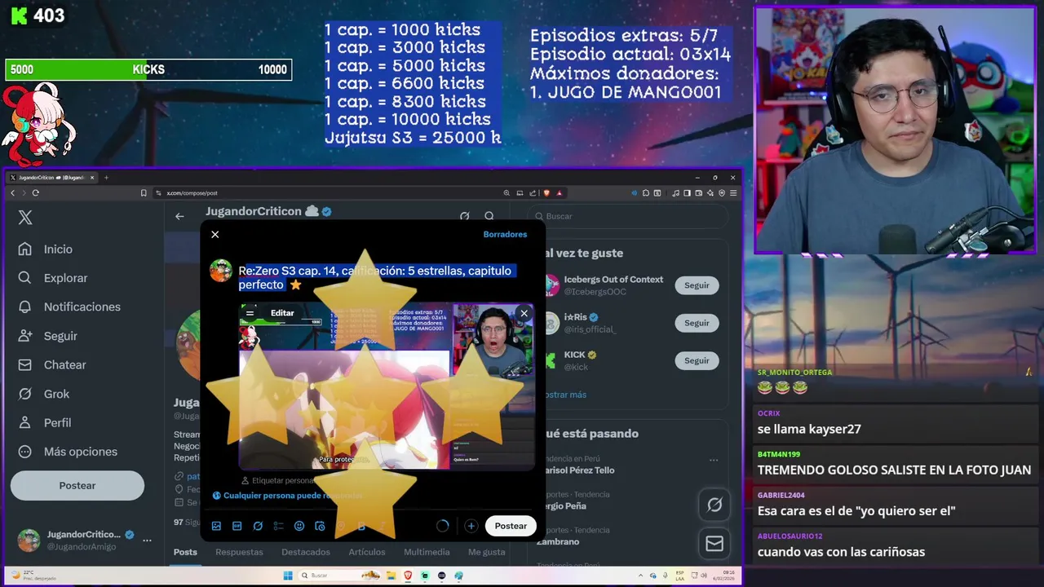Click the floating messages envelope button
The width and height of the screenshot is (1044, 587).
[714, 543]
